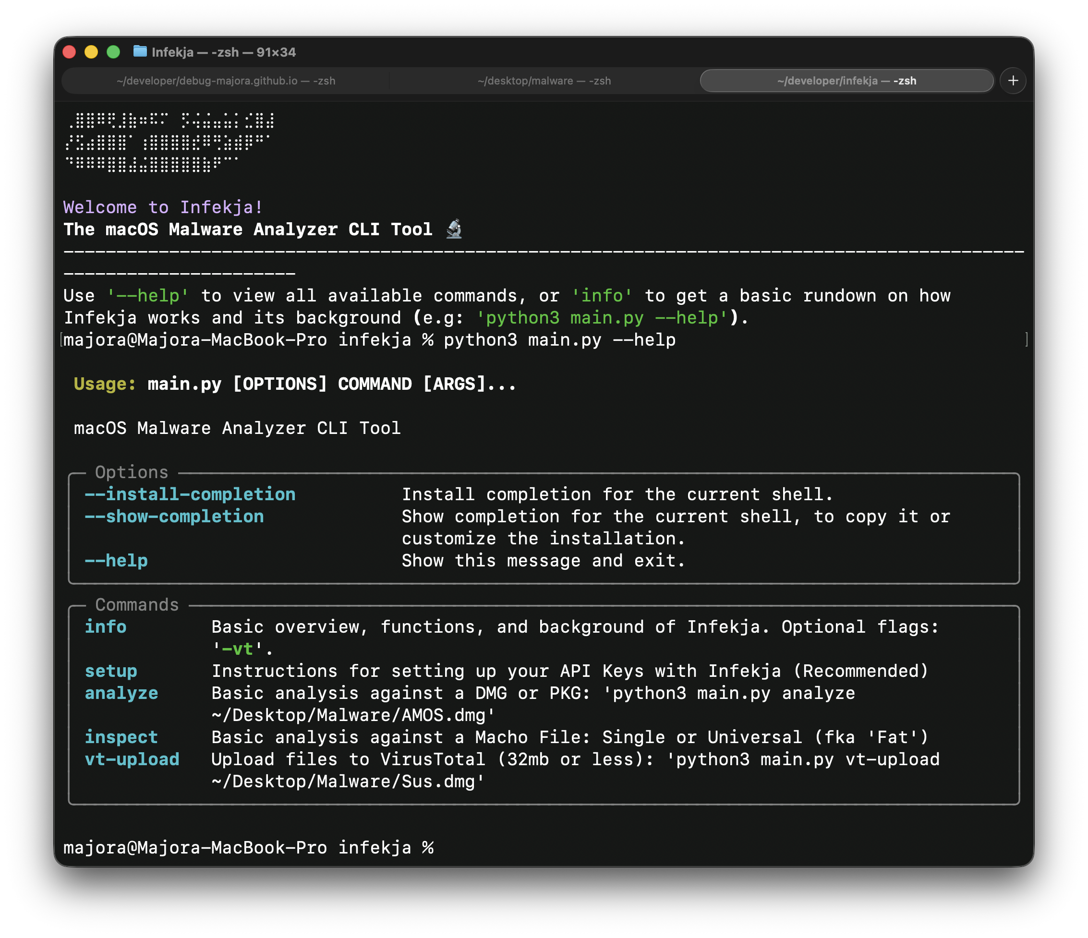Screen dimensions: 1088x938
Task: Click the green zoom window button
Action: 113,52
